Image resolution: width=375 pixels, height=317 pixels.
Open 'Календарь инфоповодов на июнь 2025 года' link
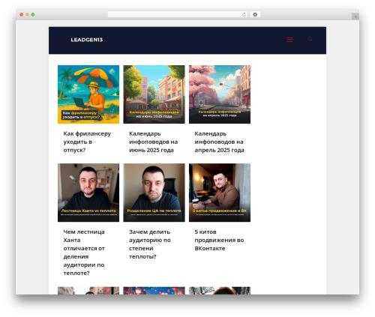coord(153,142)
